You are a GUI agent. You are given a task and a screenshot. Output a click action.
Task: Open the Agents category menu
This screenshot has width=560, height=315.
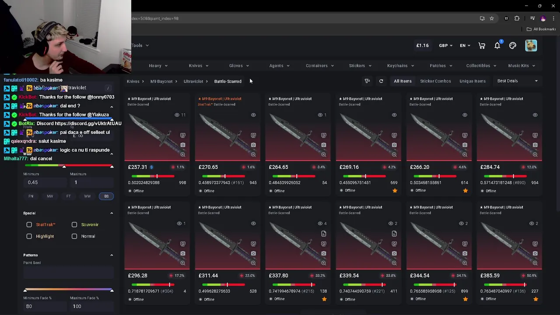(279, 66)
